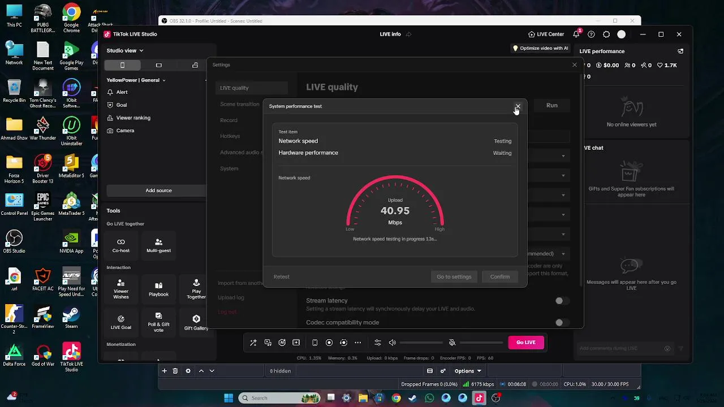The width and height of the screenshot is (724, 407).
Task: Open the Viewer Wishes tool
Action: point(120,289)
